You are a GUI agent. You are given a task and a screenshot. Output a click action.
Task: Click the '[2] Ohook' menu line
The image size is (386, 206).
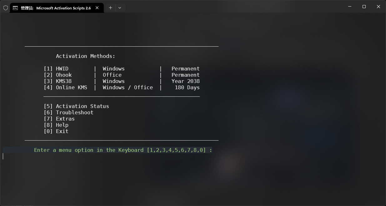[x=122, y=75]
